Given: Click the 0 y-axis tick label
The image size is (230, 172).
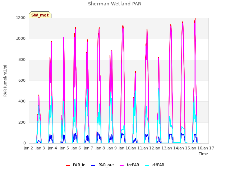Looking at the screenshot, I should 24,143.
